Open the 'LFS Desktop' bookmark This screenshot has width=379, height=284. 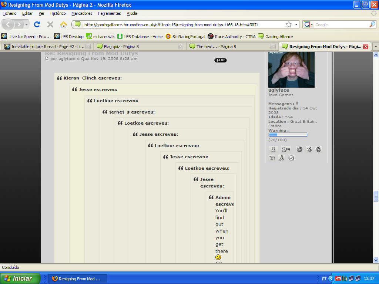click(69, 37)
